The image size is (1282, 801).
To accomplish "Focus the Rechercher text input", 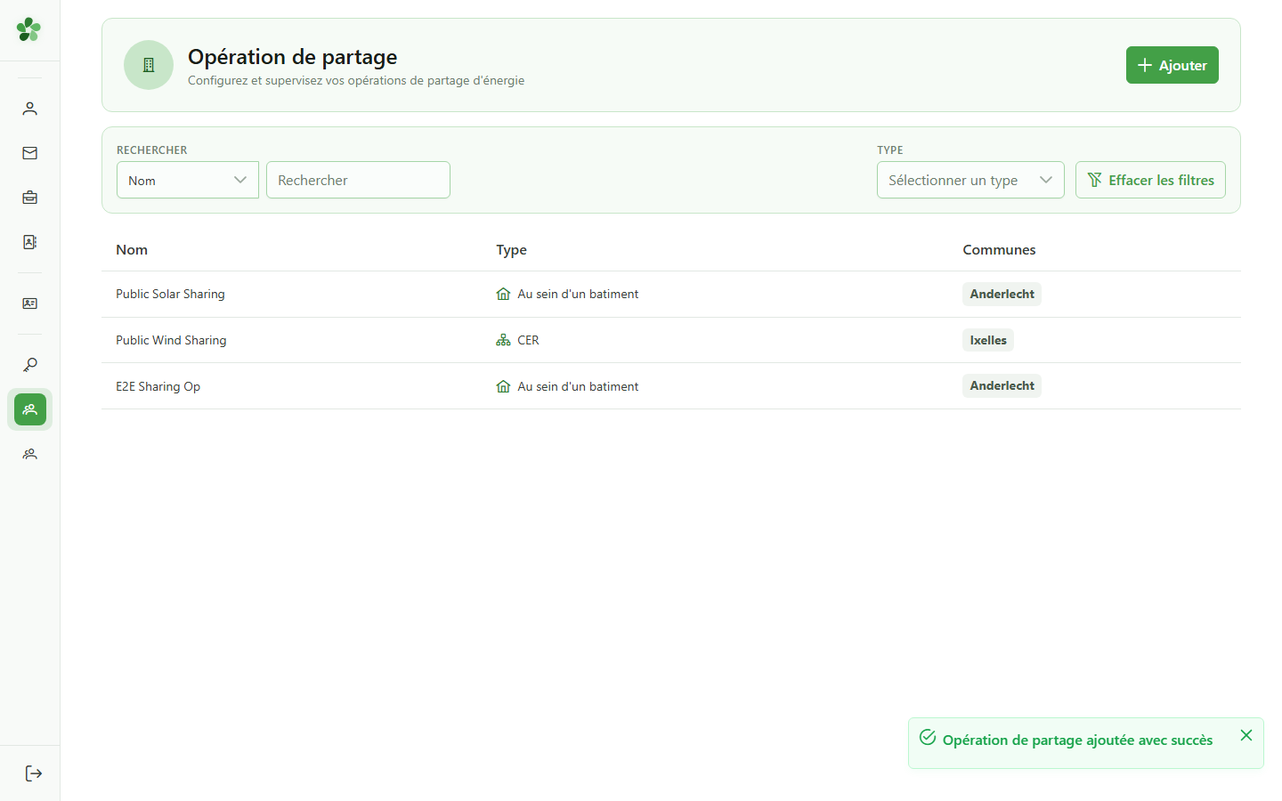I will (358, 180).
